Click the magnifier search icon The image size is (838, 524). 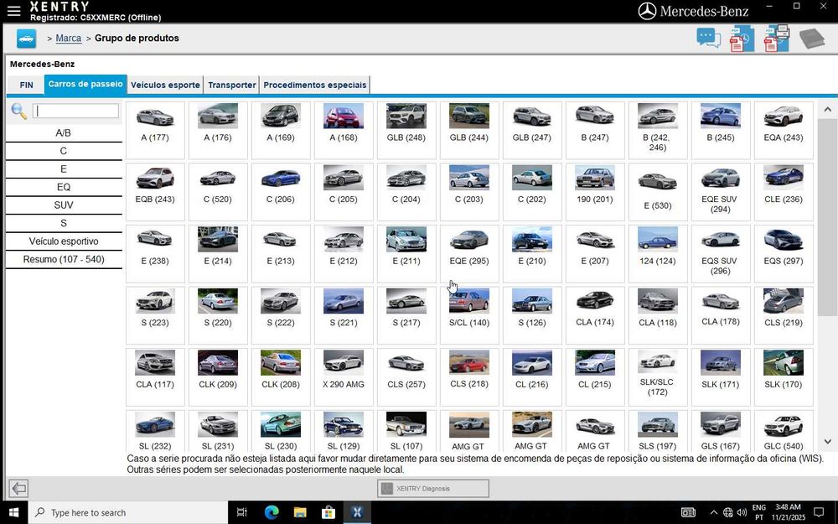[18, 112]
